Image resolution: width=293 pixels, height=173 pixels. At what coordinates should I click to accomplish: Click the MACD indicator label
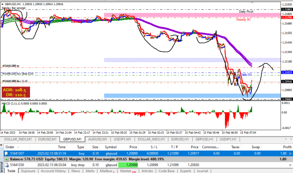pos(24,103)
